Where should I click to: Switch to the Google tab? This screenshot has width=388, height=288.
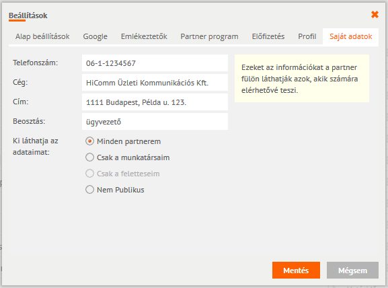coord(95,36)
